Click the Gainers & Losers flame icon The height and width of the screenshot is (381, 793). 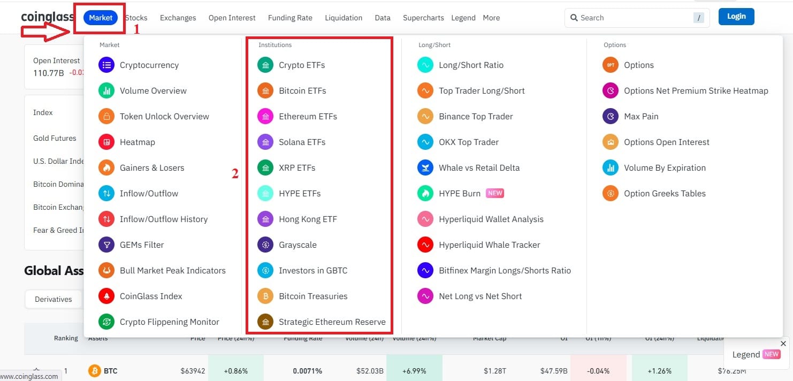tap(106, 168)
